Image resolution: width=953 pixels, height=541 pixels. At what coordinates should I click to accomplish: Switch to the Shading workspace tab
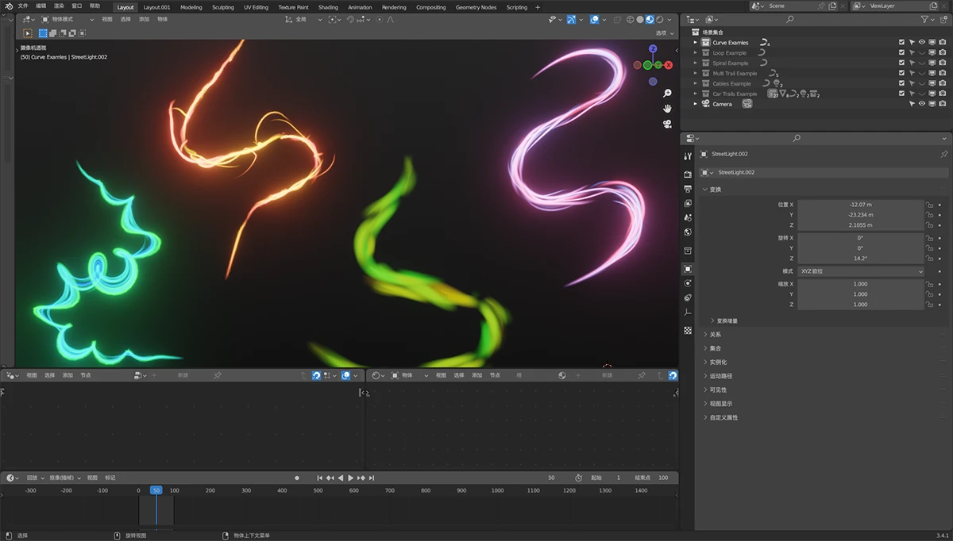pos(328,7)
